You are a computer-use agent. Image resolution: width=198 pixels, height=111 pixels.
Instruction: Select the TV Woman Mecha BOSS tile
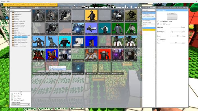(38, 68)
